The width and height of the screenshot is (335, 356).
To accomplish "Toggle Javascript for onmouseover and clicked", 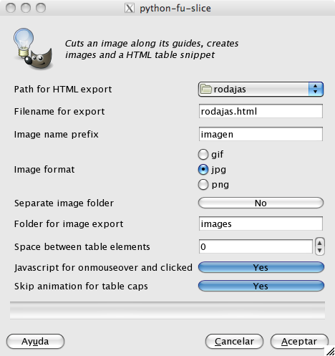I will click(x=261, y=267).
